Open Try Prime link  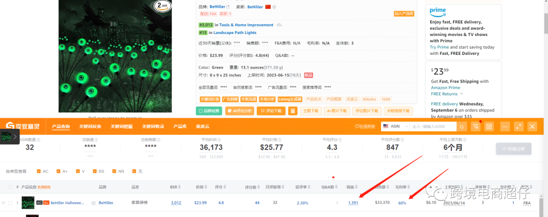[x=439, y=47]
